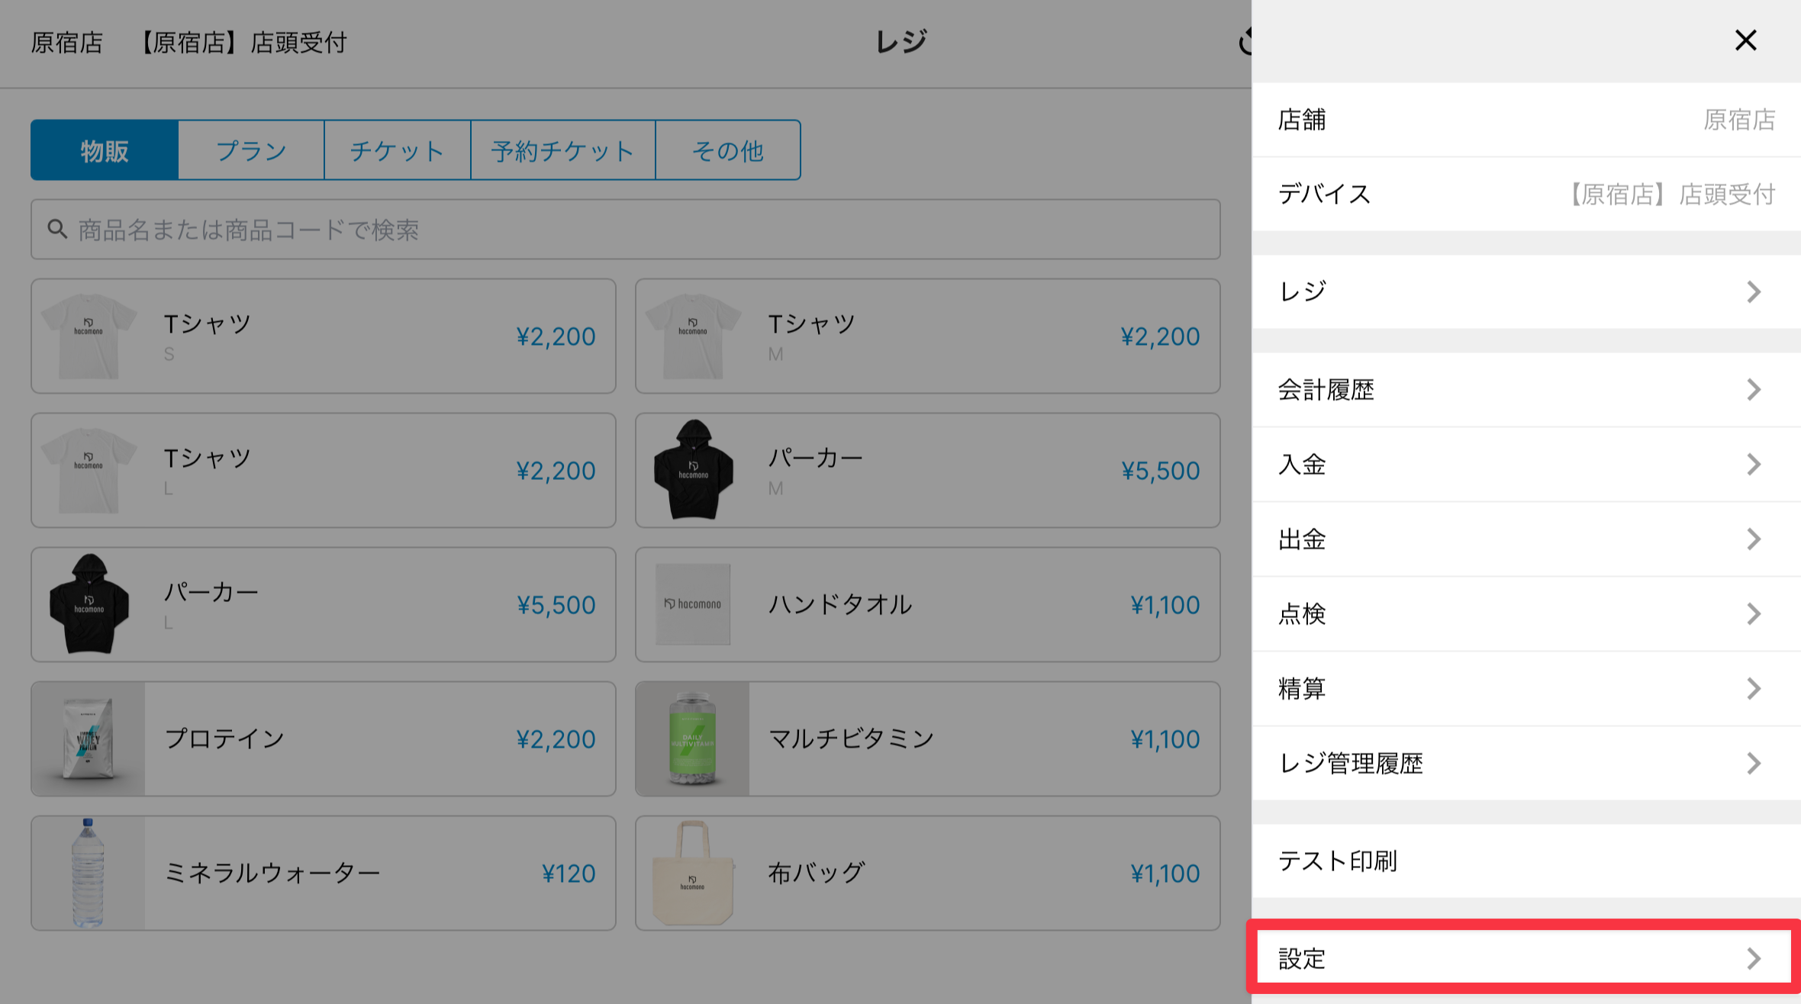Click the mineral water bottle image
The image size is (1801, 1004).
pos(89,873)
